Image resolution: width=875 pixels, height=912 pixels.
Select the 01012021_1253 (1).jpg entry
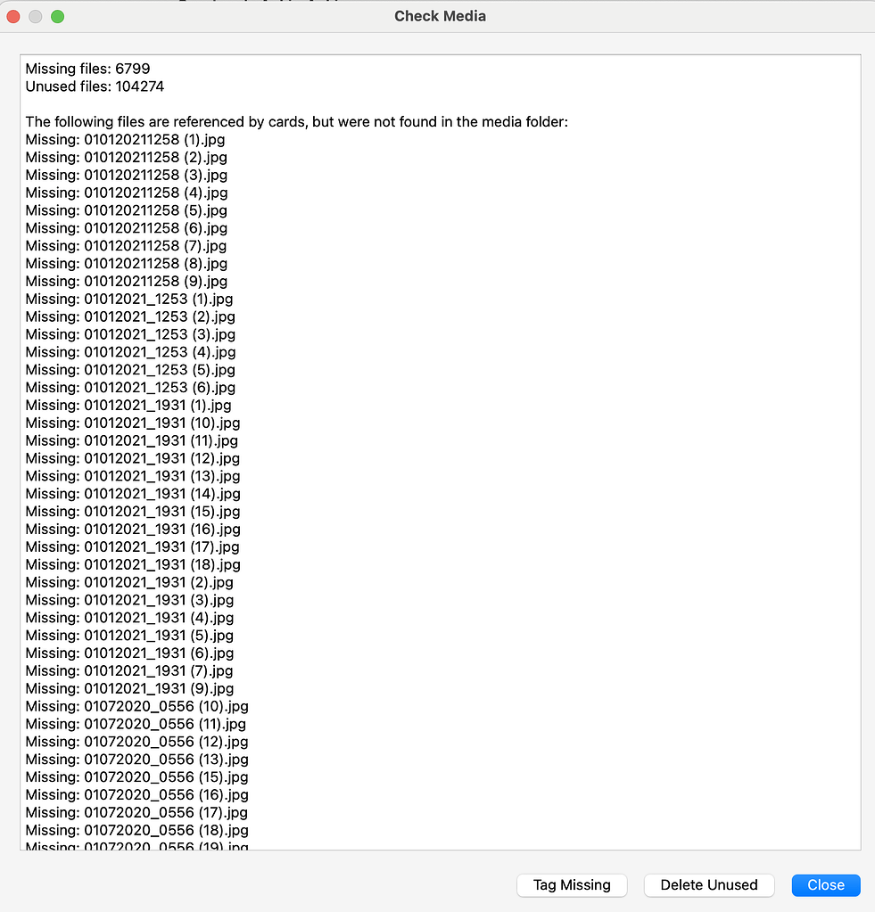pos(129,299)
